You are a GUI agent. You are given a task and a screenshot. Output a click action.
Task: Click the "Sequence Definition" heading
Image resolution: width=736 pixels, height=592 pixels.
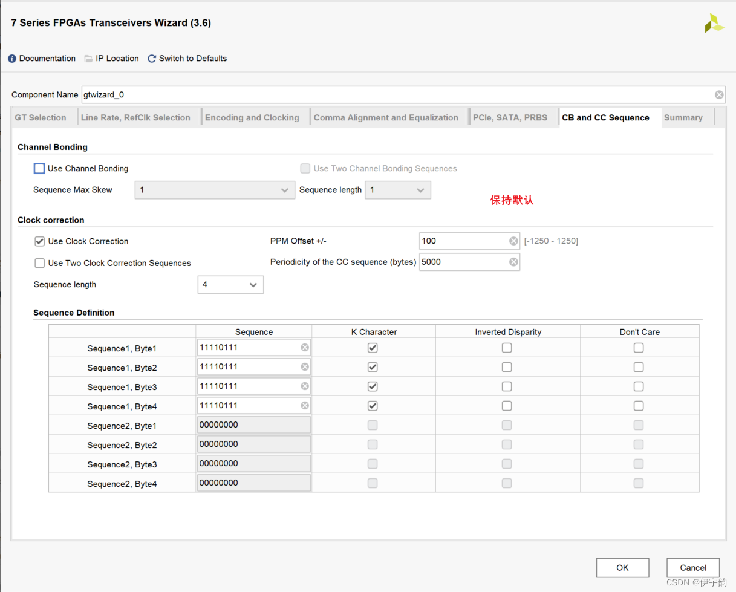[x=74, y=313]
